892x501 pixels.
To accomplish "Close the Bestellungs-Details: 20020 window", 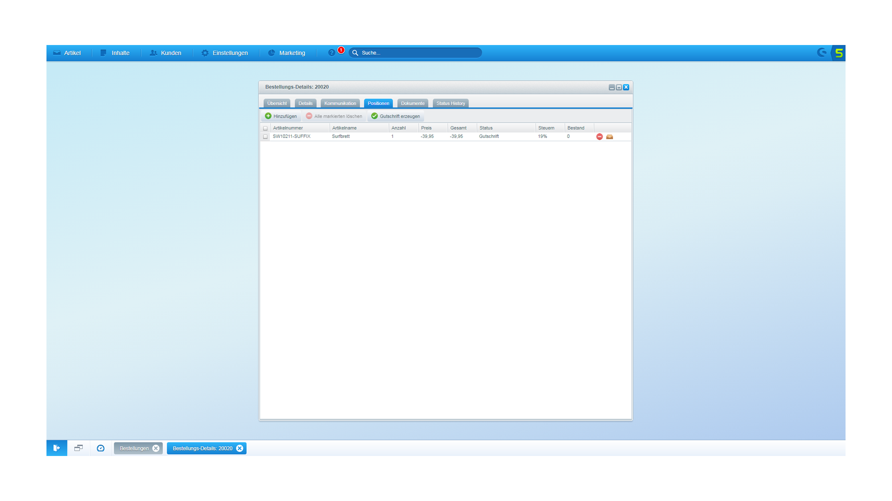I will pos(626,87).
